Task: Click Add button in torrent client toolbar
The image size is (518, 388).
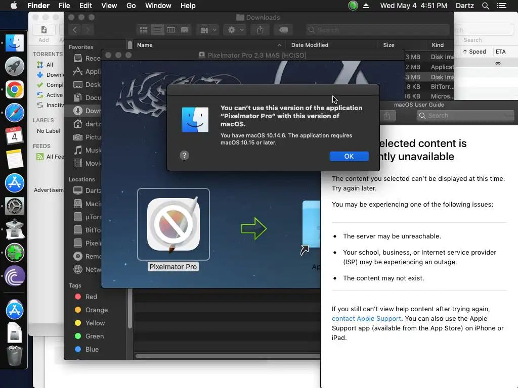Action: point(44,34)
